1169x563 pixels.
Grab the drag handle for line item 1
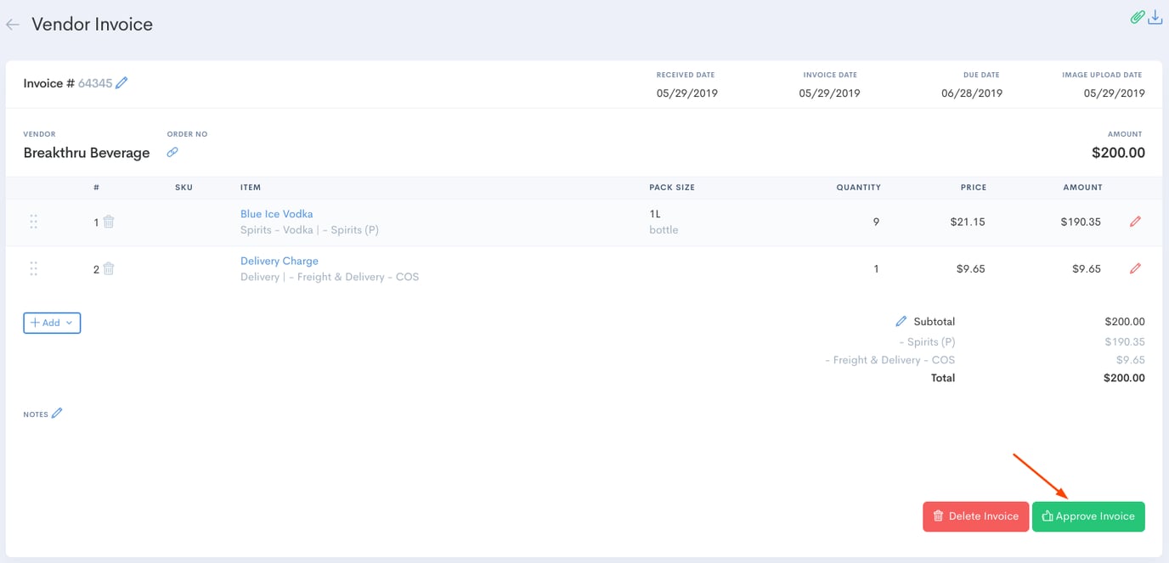(x=34, y=221)
